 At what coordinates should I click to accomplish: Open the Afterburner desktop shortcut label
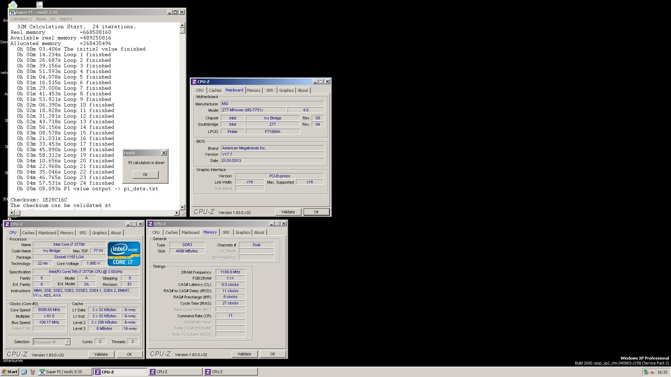(13, 361)
